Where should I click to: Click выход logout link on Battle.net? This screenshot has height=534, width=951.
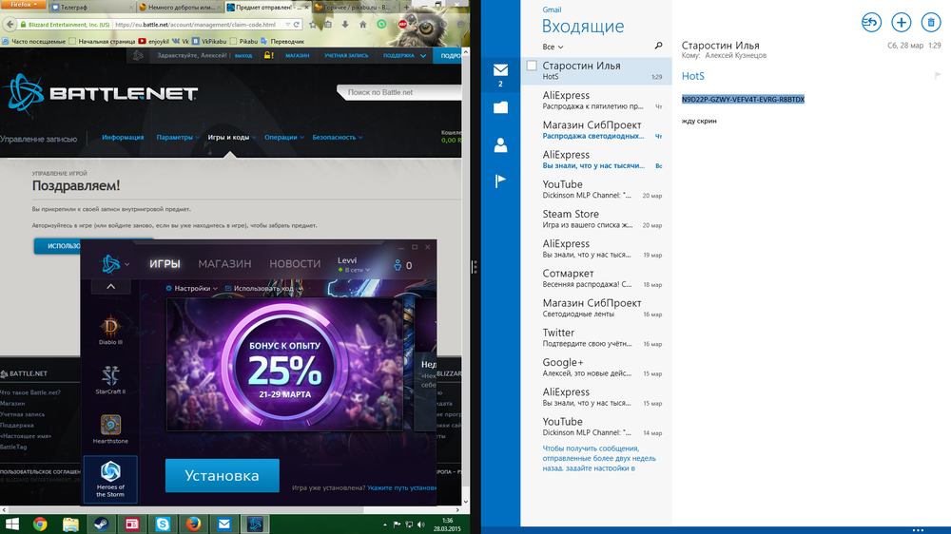coord(243,55)
